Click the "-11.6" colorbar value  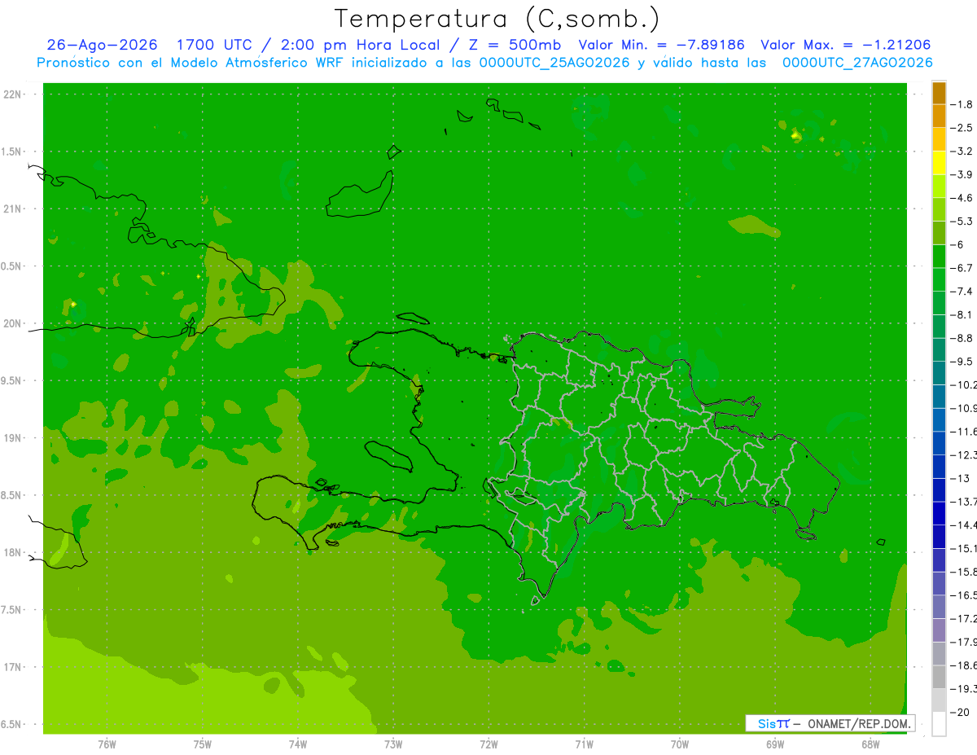pos(963,432)
